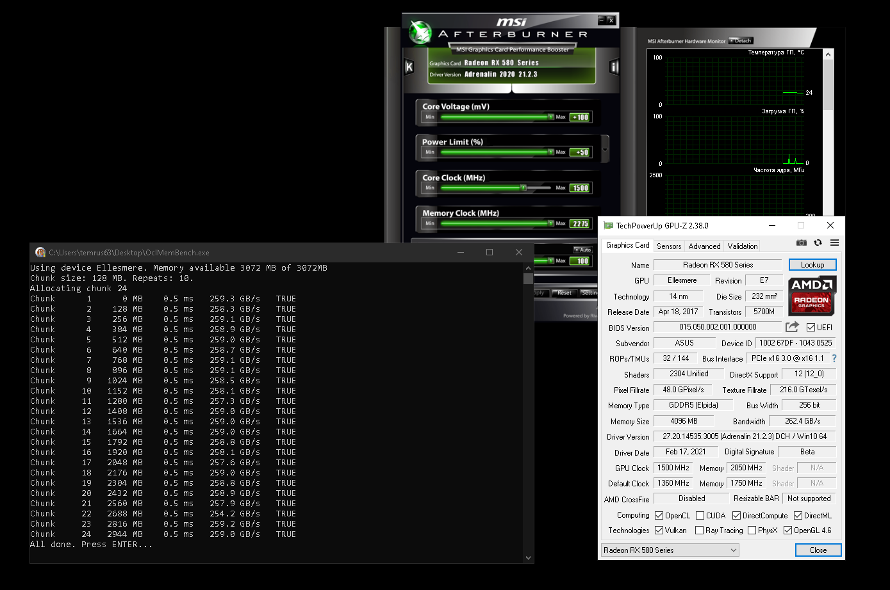Screen dimensions: 890x590
Task: Toggle the CUDA checkbox
Action: (x=700, y=515)
